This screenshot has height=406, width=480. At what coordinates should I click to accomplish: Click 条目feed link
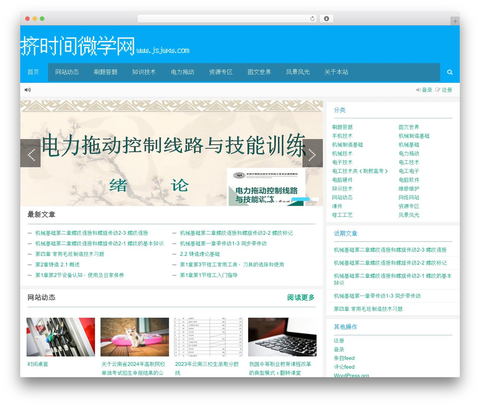point(344,358)
